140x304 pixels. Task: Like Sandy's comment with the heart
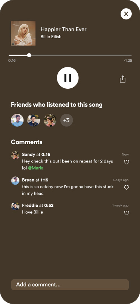tap(127, 162)
